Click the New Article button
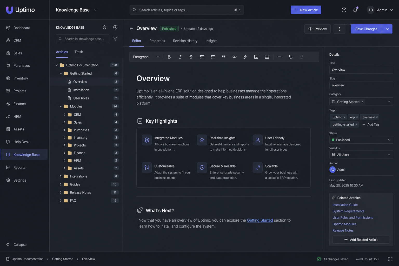 [306, 10]
